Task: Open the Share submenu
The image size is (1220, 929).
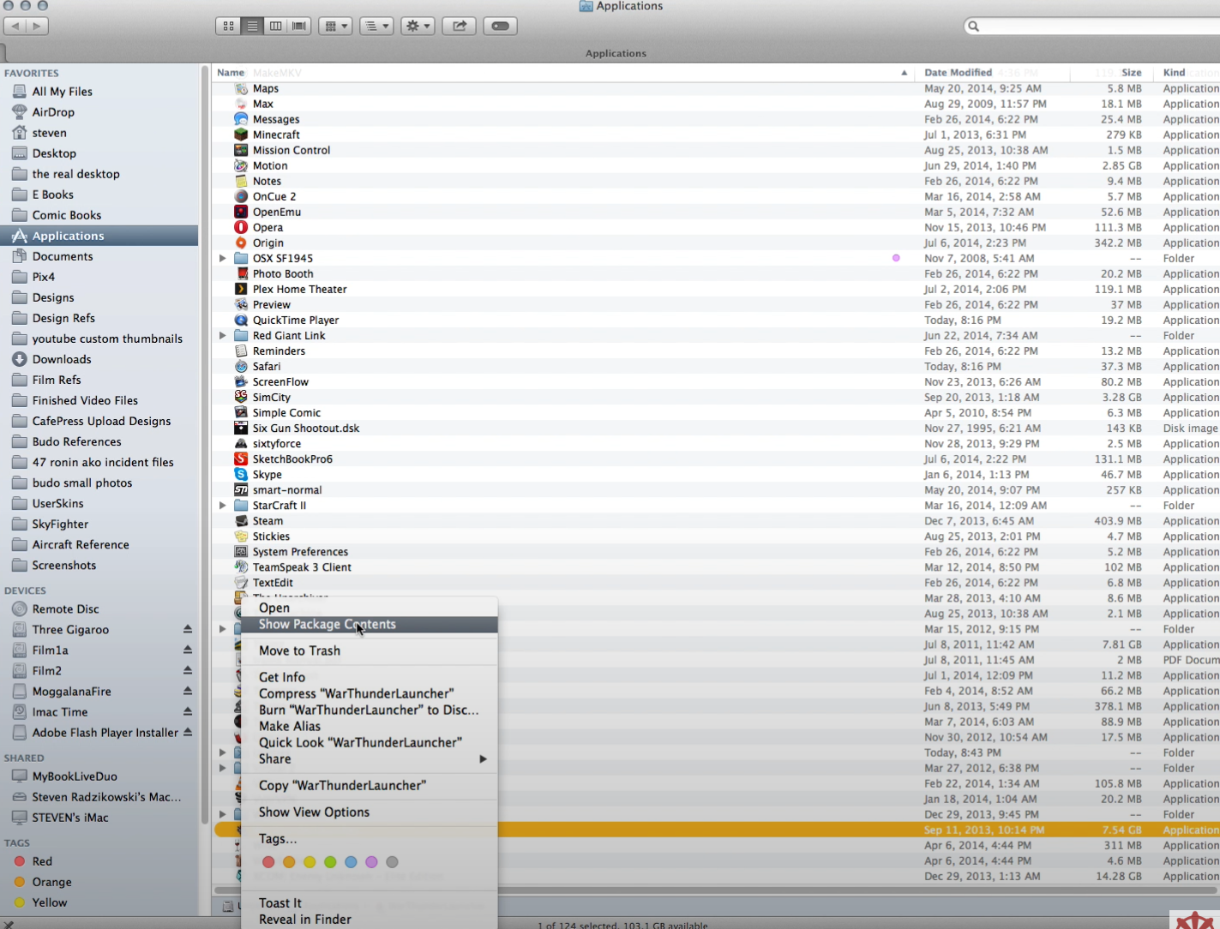Action: (x=369, y=758)
